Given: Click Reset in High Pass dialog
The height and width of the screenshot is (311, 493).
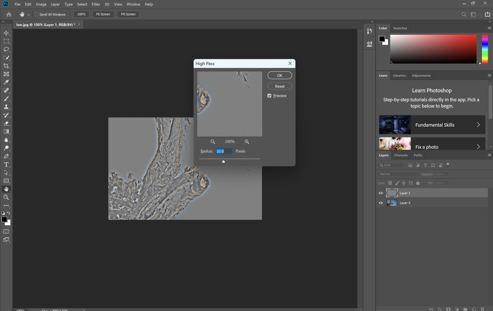Looking at the screenshot, I should (x=280, y=86).
